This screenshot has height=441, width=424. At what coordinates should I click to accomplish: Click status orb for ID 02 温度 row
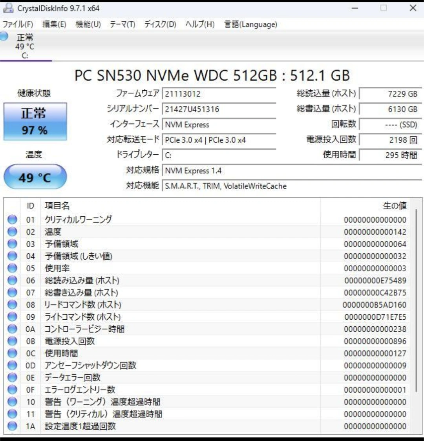(12, 231)
